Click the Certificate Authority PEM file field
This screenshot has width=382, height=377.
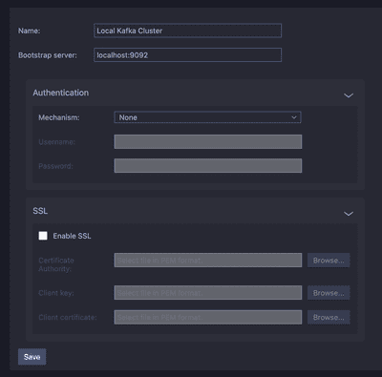[x=208, y=261]
